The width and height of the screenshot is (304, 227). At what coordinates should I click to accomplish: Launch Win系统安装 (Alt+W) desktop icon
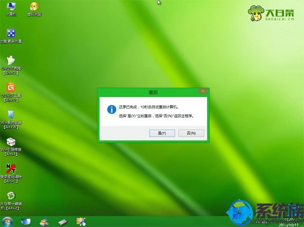pyautogui.click(x=11, y=120)
